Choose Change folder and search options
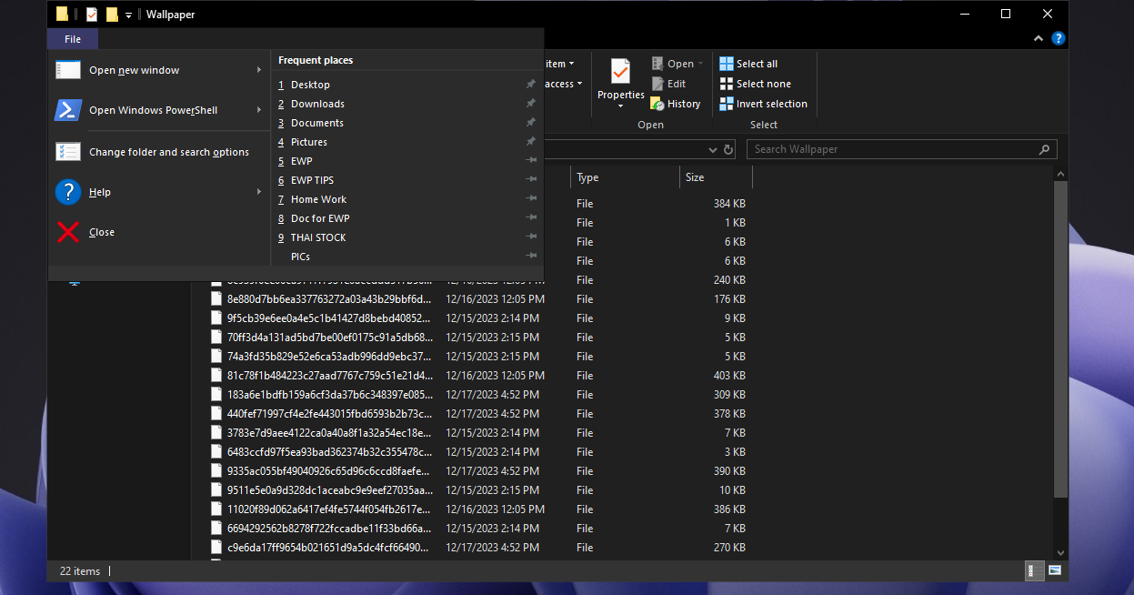Viewport: 1134px width, 595px height. coord(159,152)
